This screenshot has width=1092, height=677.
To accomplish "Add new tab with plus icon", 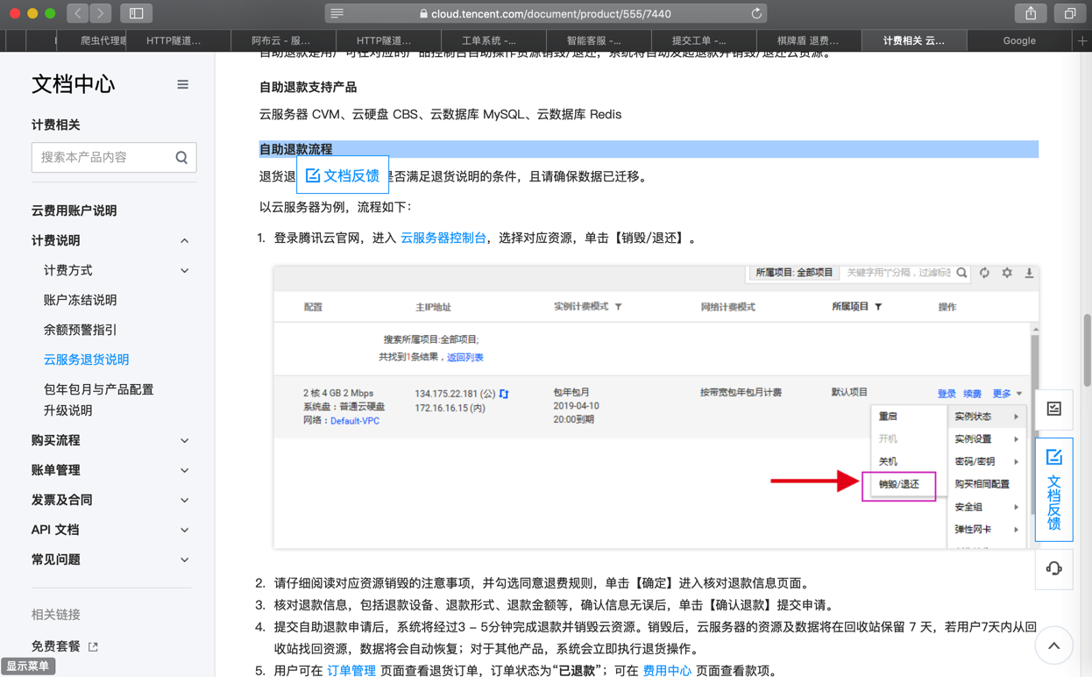I will pos(1082,40).
